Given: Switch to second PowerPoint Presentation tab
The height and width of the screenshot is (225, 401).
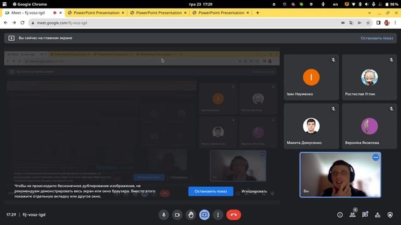Looking at the screenshot, I should (159, 12).
